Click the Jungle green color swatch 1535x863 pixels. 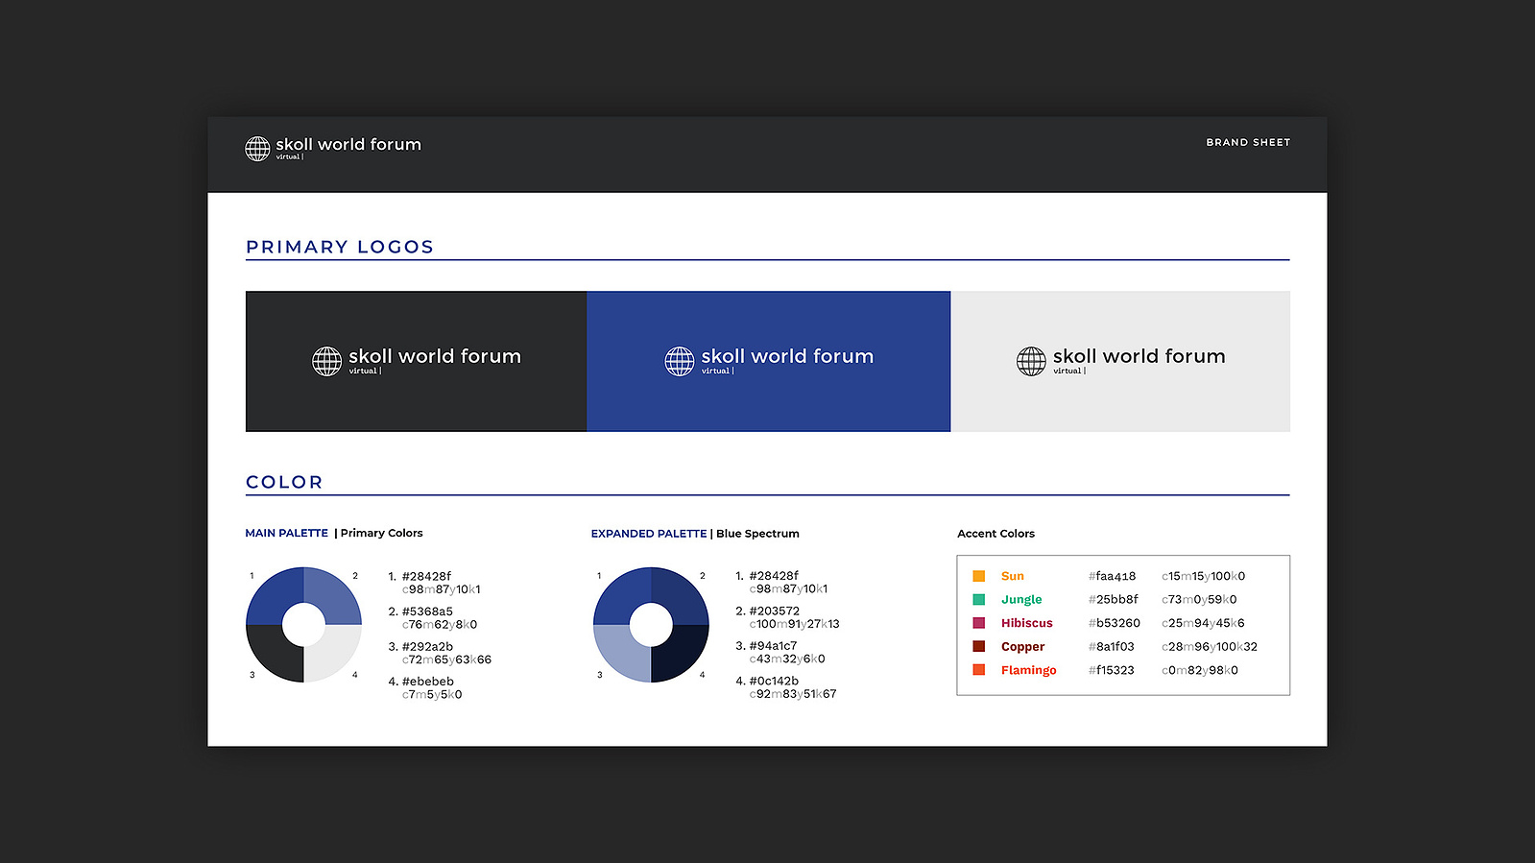(x=979, y=599)
